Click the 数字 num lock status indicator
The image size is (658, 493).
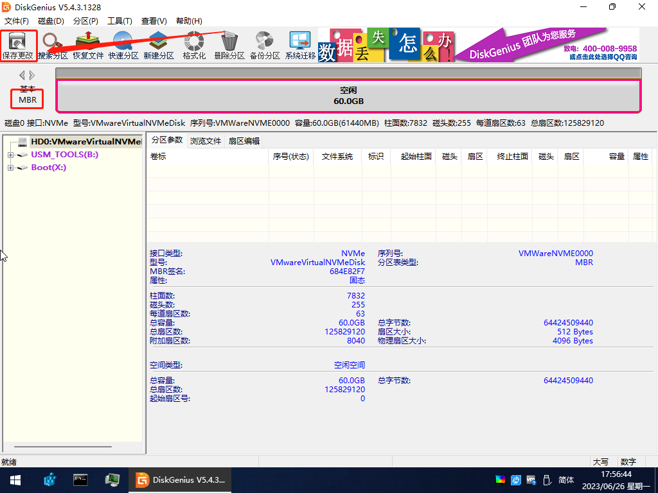[x=628, y=462]
